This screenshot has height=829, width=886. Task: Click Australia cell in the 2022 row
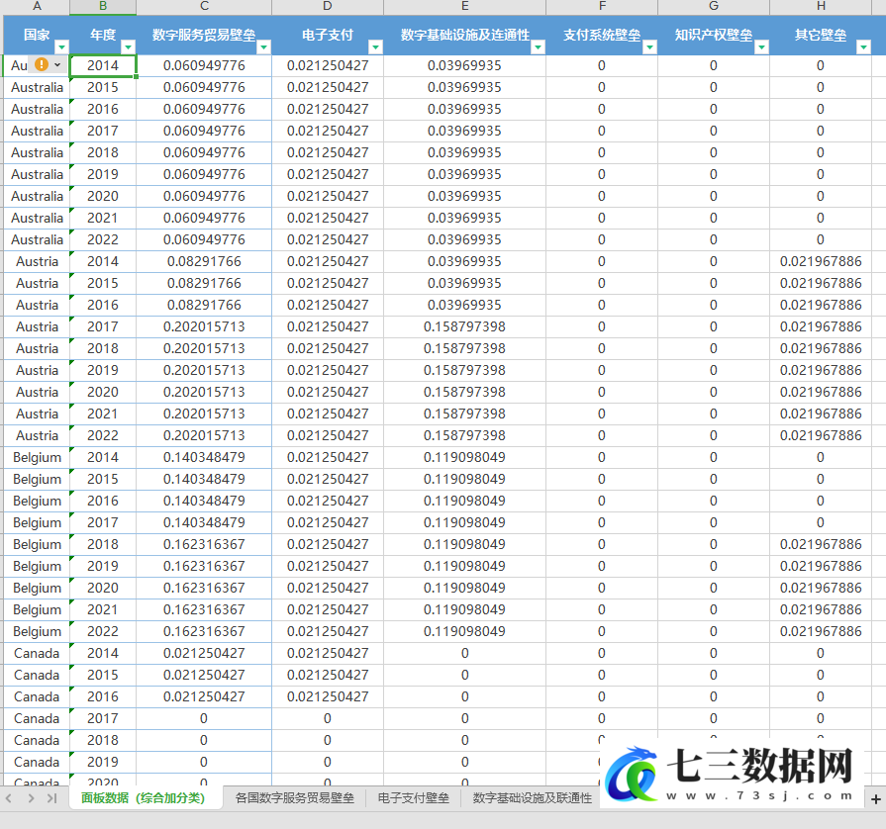pyautogui.click(x=37, y=239)
